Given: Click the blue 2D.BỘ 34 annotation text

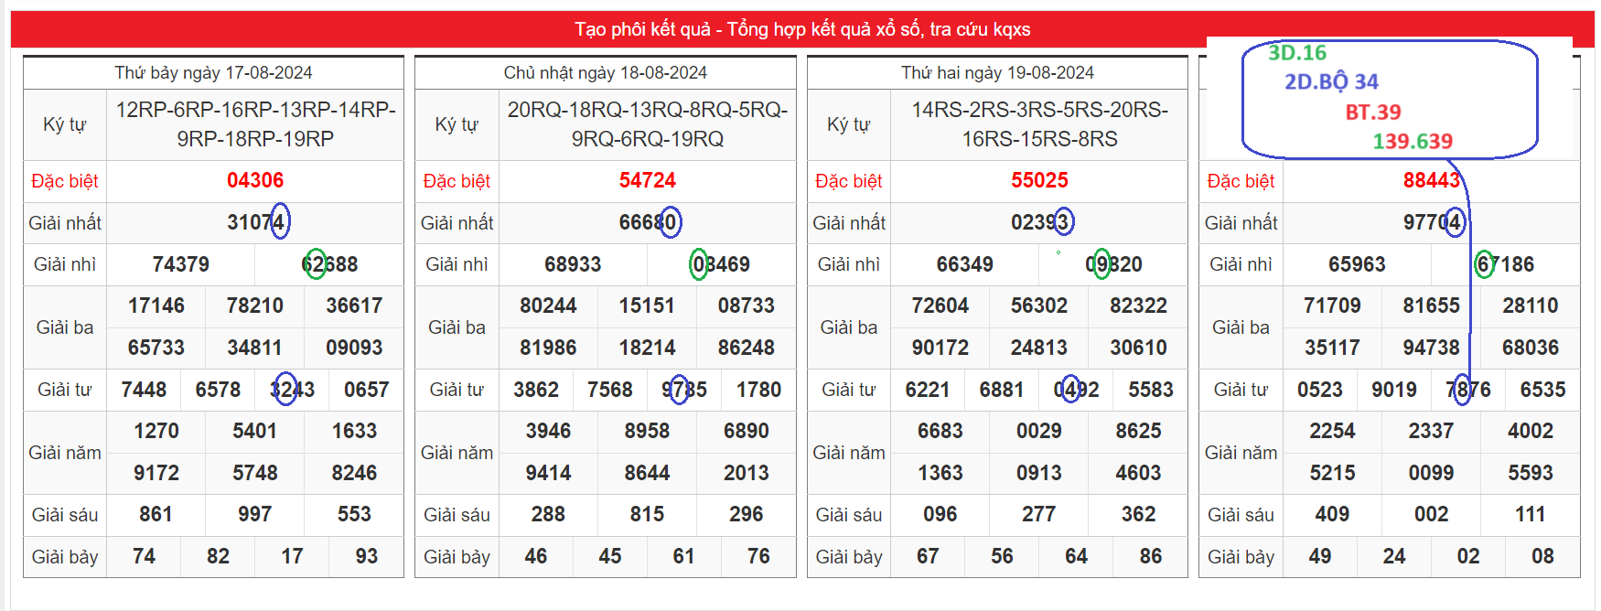Looking at the screenshot, I should pyautogui.click(x=1331, y=82).
